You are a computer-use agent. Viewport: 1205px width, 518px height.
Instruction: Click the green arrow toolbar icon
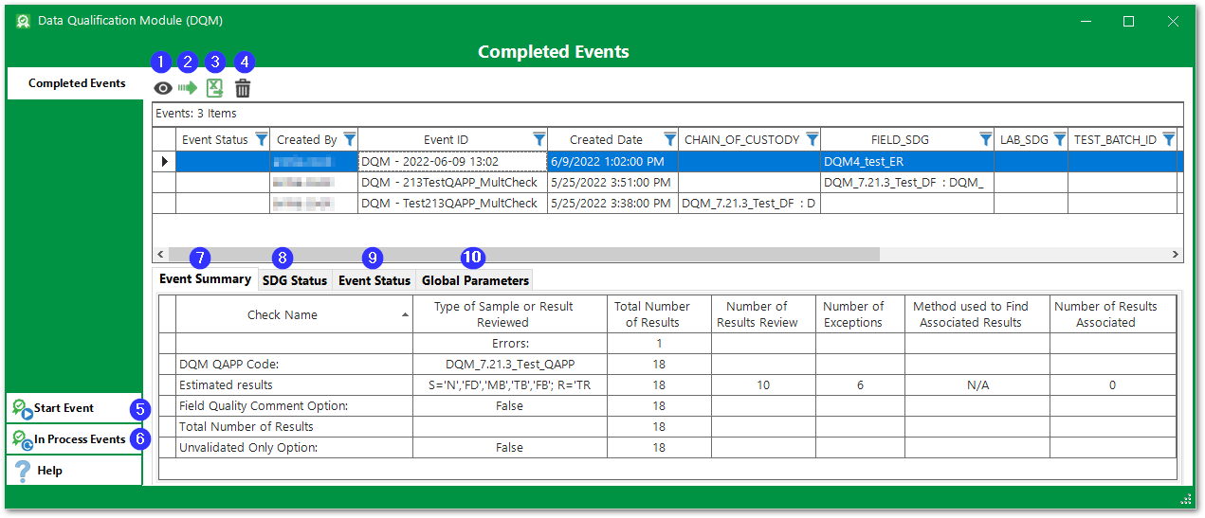(x=188, y=88)
